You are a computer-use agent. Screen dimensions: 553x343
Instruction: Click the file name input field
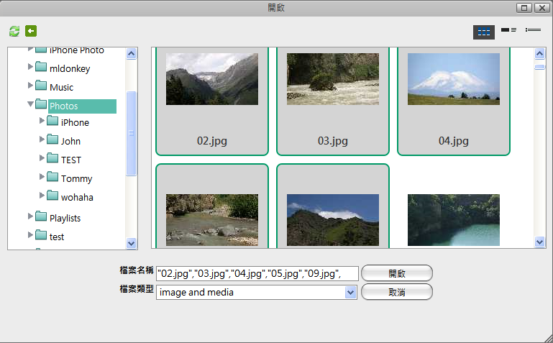click(257, 273)
